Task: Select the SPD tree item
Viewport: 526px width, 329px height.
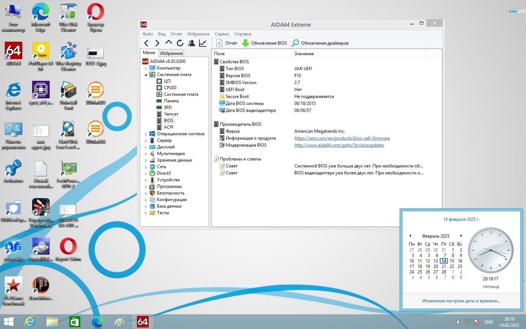Action: click(x=168, y=107)
